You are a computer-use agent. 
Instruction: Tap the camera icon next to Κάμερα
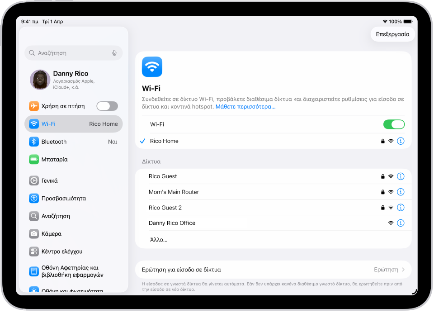pyautogui.click(x=34, y=234)
